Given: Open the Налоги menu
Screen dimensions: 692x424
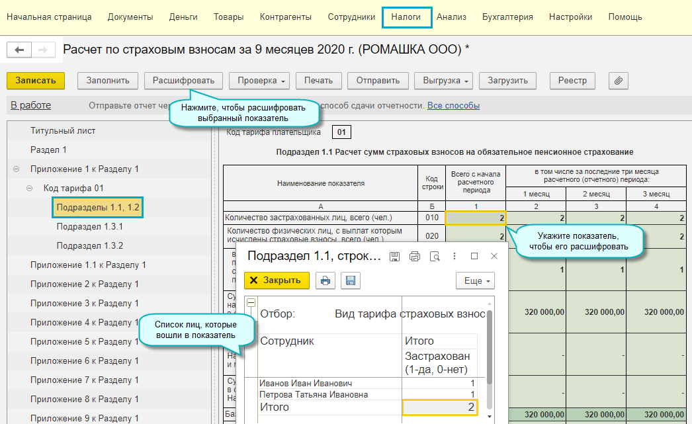Looking at the screenshot, I should pos(406,17).
